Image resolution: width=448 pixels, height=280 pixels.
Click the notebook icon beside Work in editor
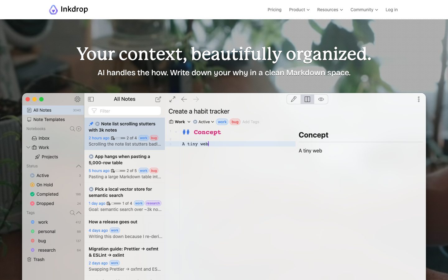pos(171,122)
